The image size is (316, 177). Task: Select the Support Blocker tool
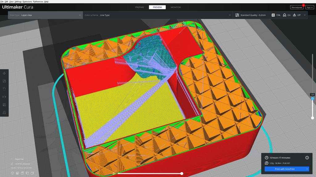[x=4, y=112]
